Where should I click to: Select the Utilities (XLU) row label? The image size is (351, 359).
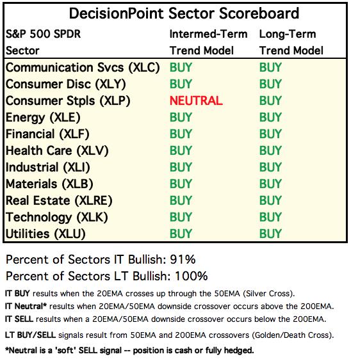(45, 234)
